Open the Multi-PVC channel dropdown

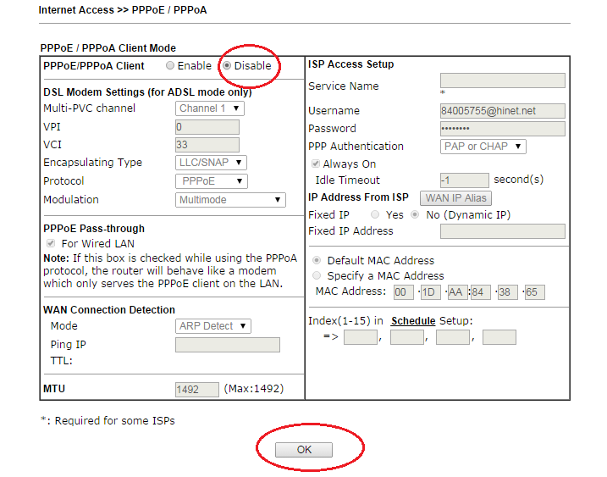210,108
